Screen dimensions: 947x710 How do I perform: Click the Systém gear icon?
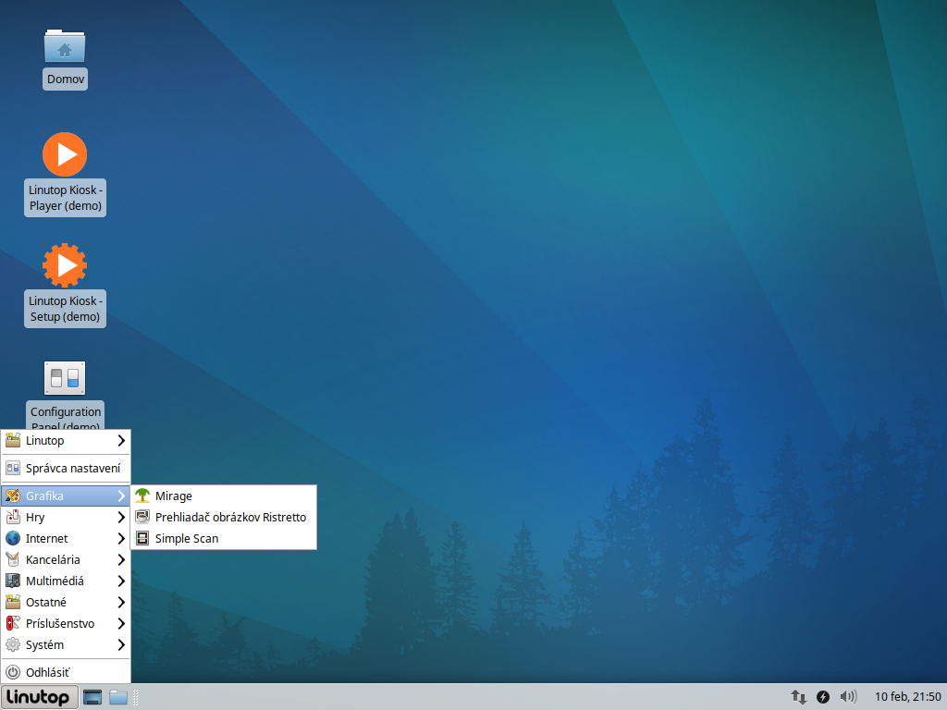[x=13, y=644]
